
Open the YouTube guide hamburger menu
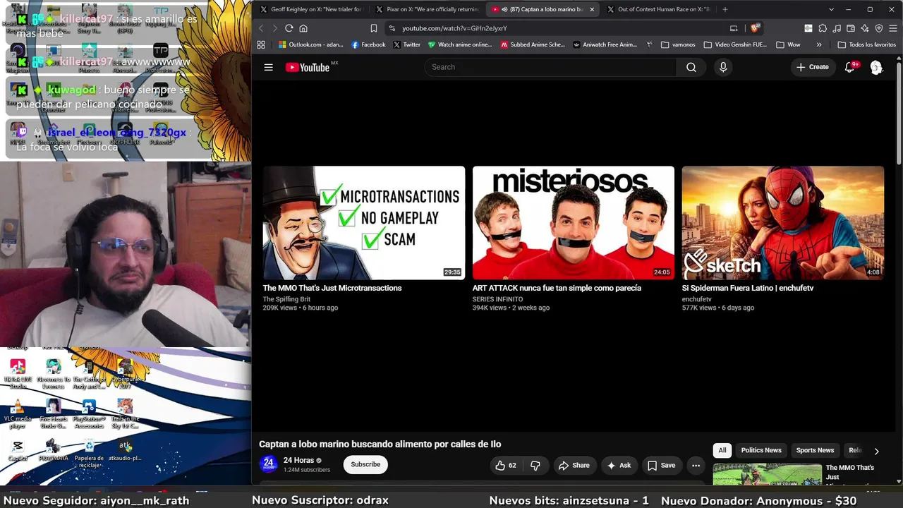point(268,67)
